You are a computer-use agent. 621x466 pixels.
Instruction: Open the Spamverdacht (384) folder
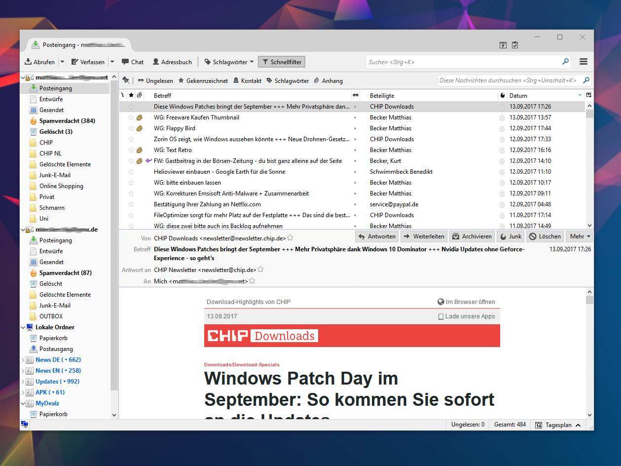tap(67, 121)
